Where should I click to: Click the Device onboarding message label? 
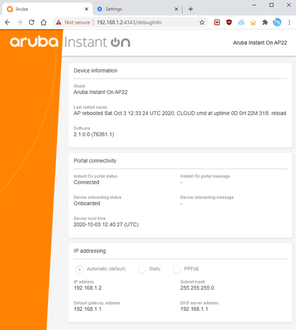[x=207, y=197]
